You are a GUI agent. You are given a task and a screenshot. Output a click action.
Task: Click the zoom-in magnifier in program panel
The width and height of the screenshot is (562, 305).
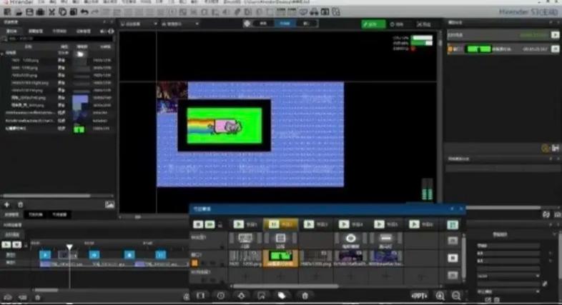pos(440,296)
